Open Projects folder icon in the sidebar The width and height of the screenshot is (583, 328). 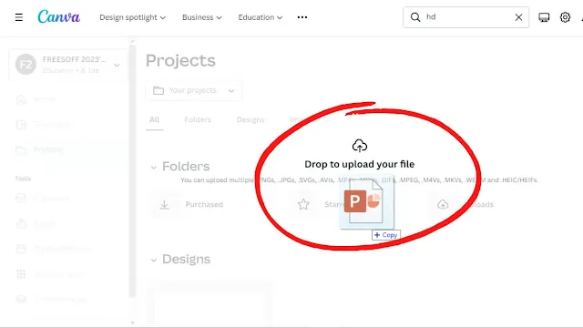coord(21,149)
